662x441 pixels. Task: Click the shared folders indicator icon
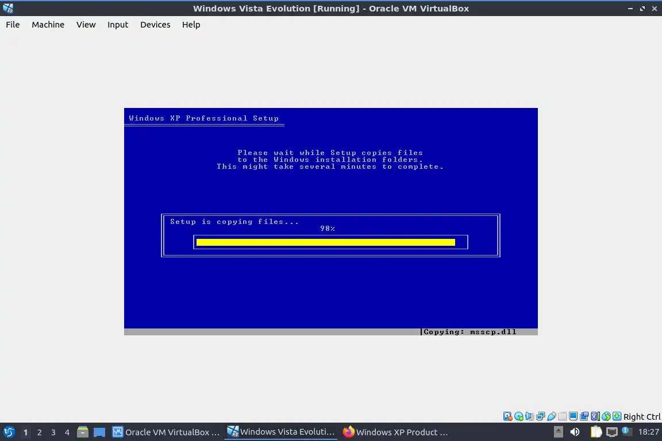563,416
